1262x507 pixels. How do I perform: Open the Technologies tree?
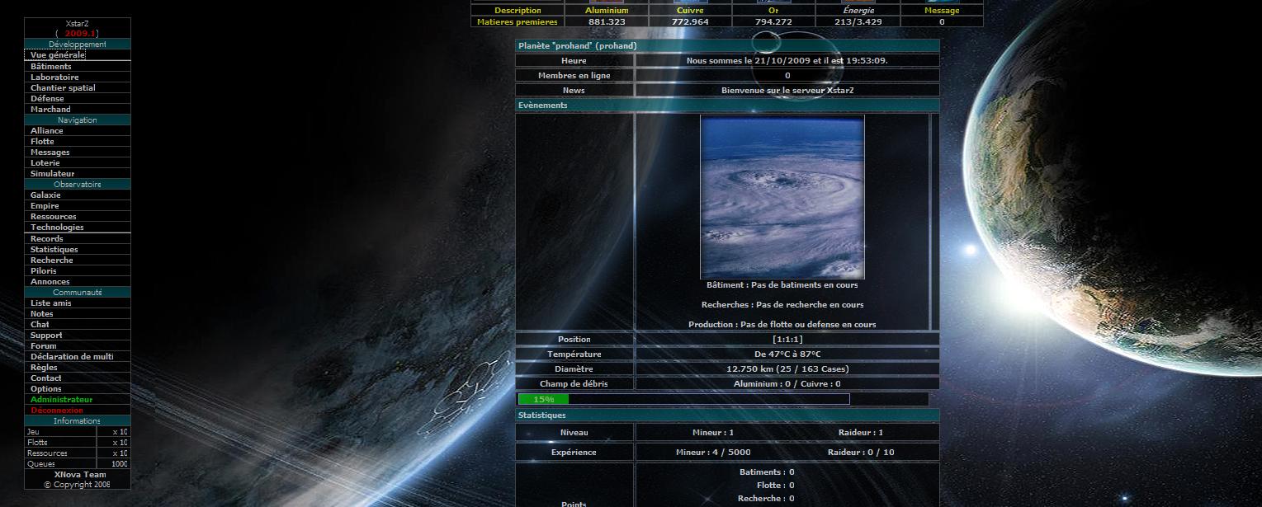tap(57, 228)
